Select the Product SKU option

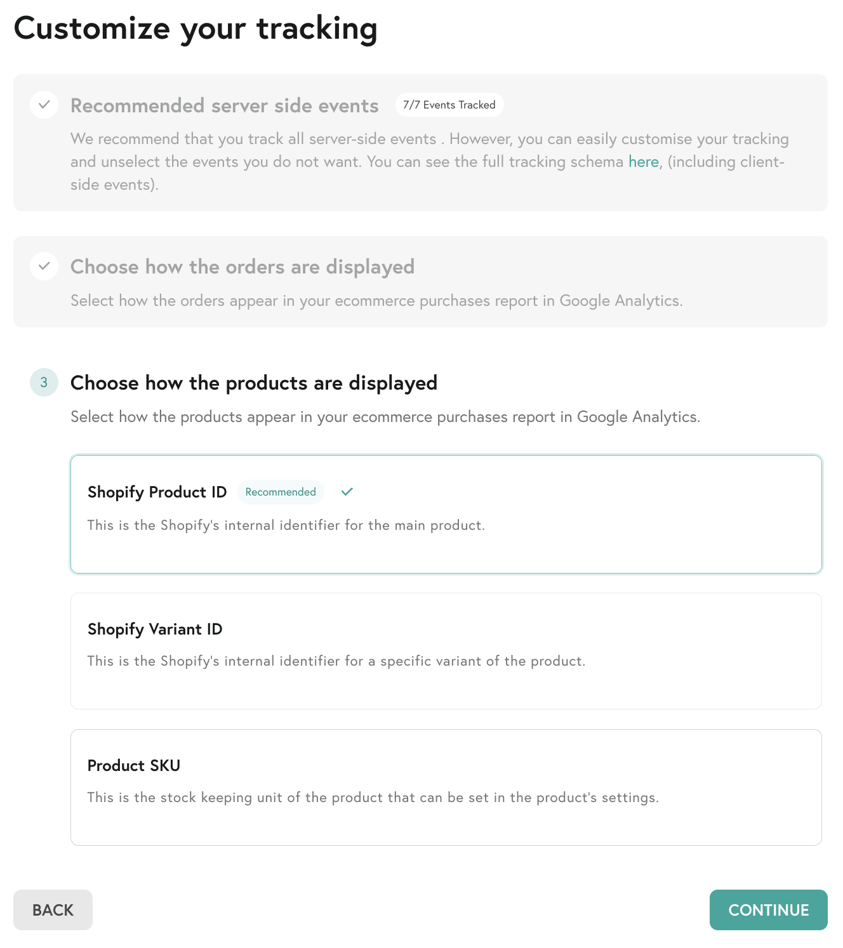[446, 787]
